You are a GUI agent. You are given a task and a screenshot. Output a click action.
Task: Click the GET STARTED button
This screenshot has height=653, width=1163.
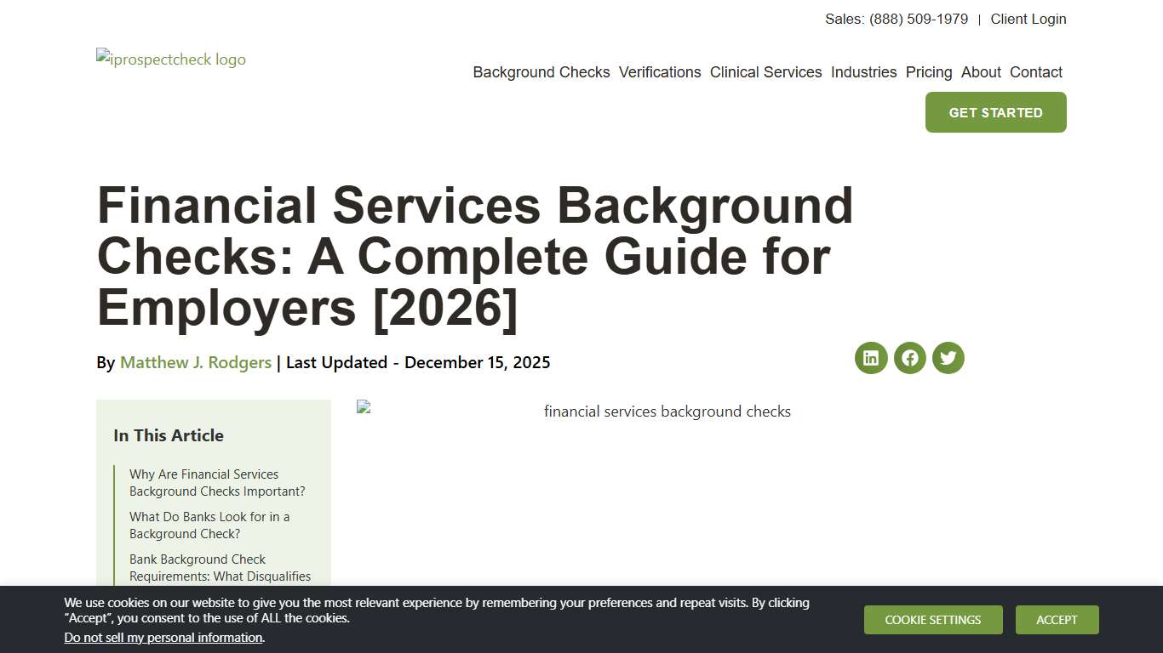click(995, 111)
